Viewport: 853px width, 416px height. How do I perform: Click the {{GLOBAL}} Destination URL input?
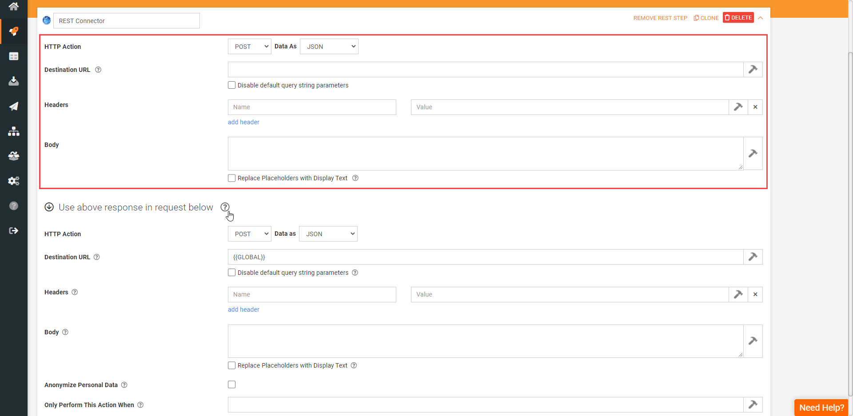click(486, 257)
